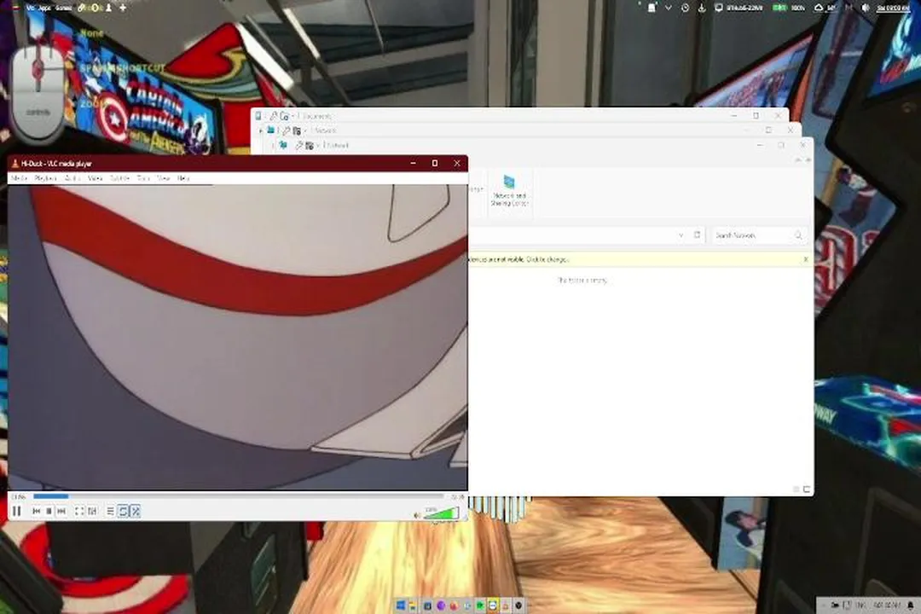Click the plus icon in top bar
Image resolution: width=921 pixels, height=614 pixels.
click(123, 8)
